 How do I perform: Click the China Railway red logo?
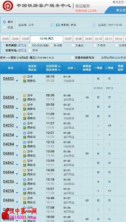point(8,6)
